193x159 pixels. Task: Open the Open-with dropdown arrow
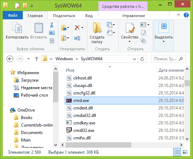click(x=149, y=25)
